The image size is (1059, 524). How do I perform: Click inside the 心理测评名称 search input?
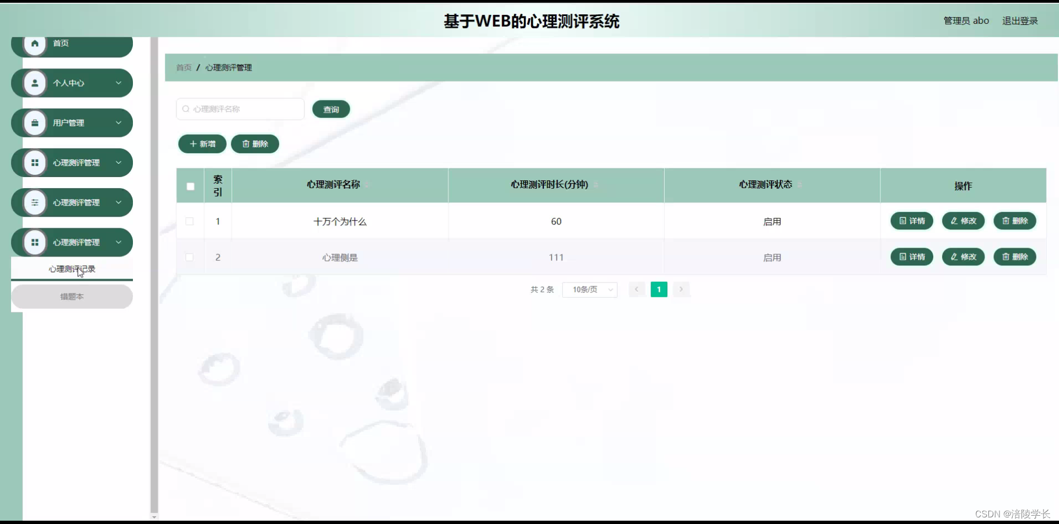pos(243,109)
